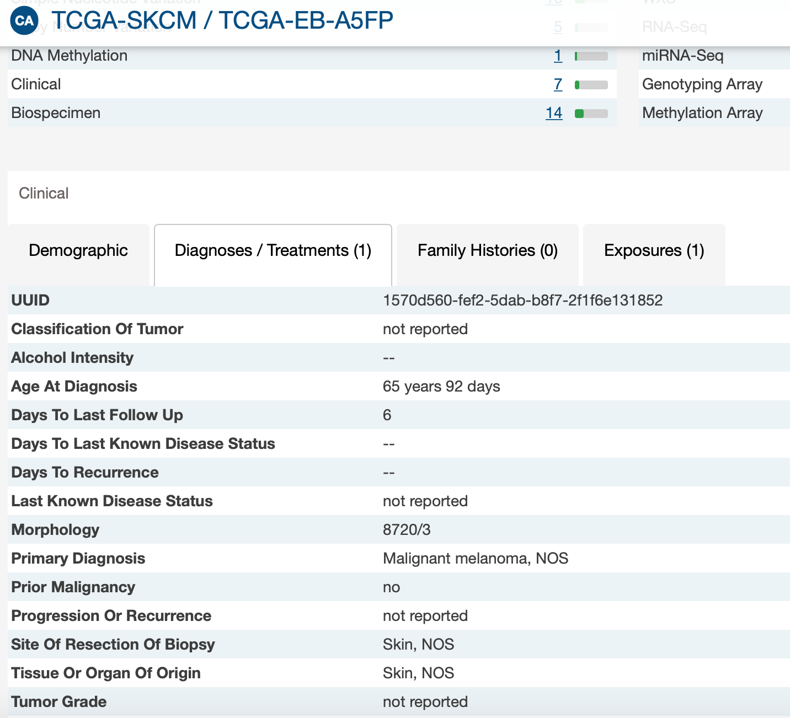Viewport: 790px width, 718px height.
Task: Select Tumor Grade value not reported
Action: pyautogui.click(x=425, y=702)
